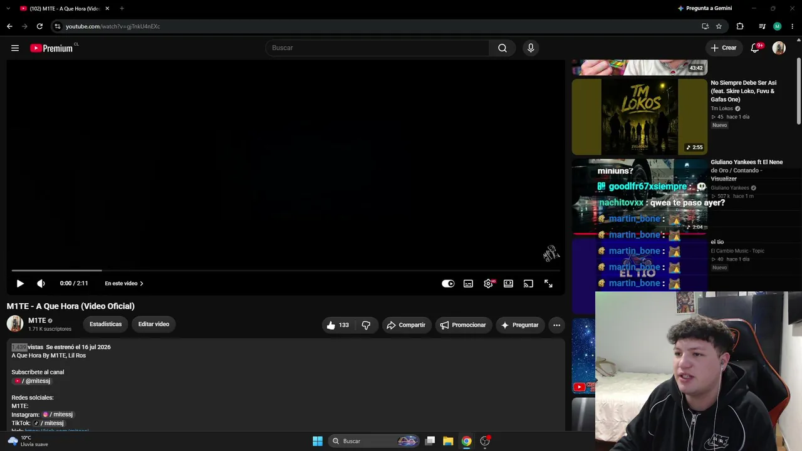Image resolution: width=802 pixels, height=451 pixels.
Task: Open TikTok mitessj link
Action: point(48,423)
